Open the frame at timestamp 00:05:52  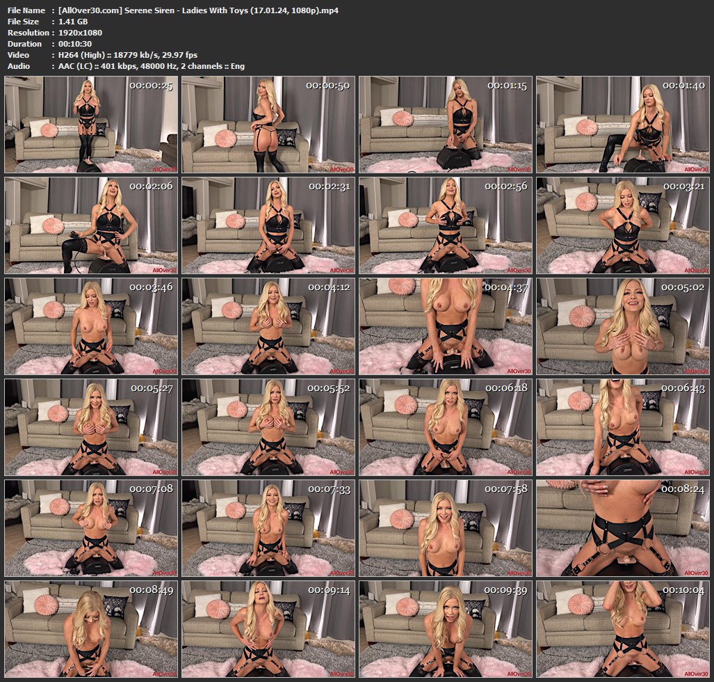269,427
